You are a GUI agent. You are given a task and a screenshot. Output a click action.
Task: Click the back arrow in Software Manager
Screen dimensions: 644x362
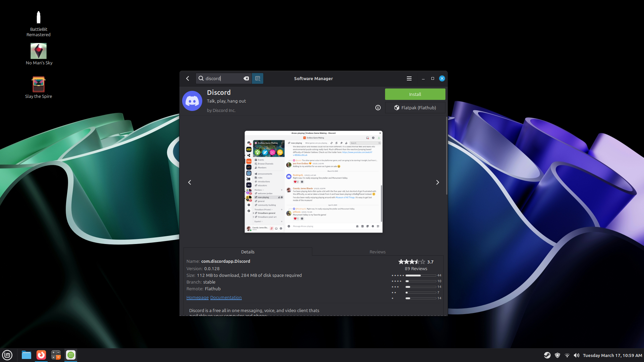click(x=187, y=78)
